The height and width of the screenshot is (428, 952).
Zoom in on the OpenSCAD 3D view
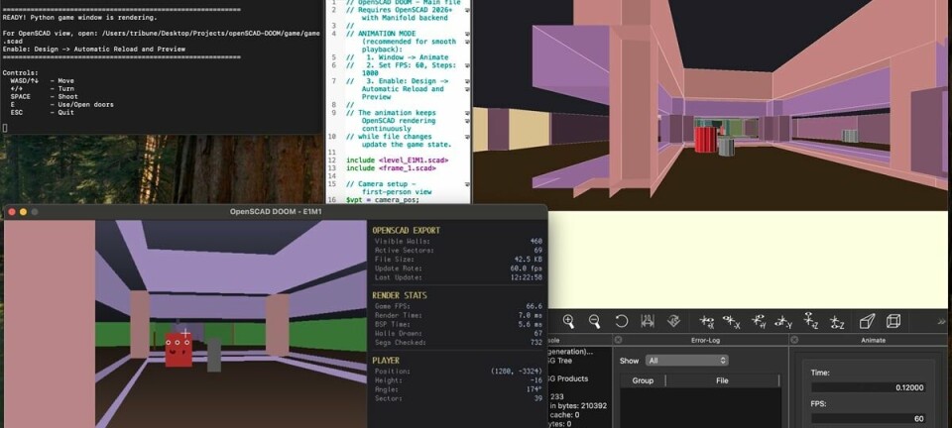coord(568,321)
